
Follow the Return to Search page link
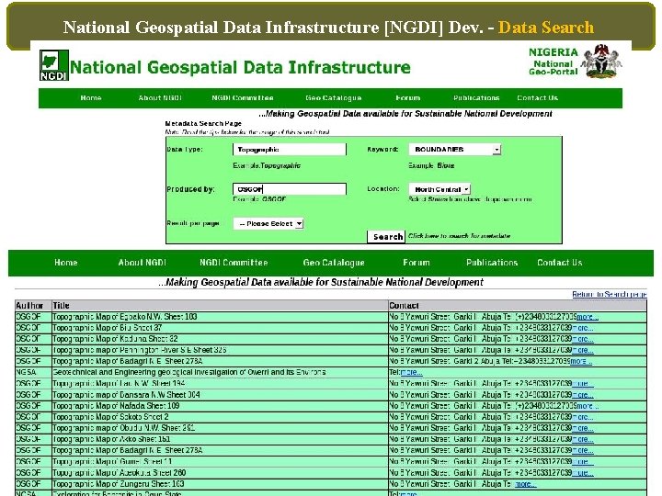pos(610,294)
